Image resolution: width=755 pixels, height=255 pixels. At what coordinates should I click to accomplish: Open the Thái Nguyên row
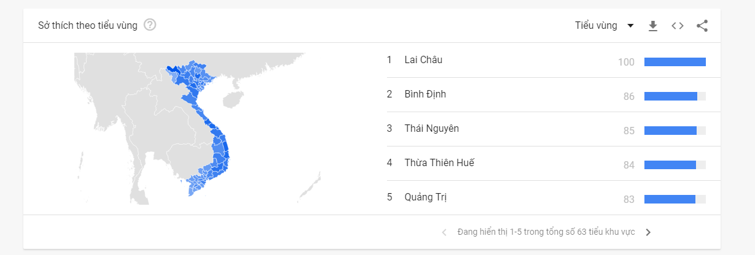click(x=546, y=129)
